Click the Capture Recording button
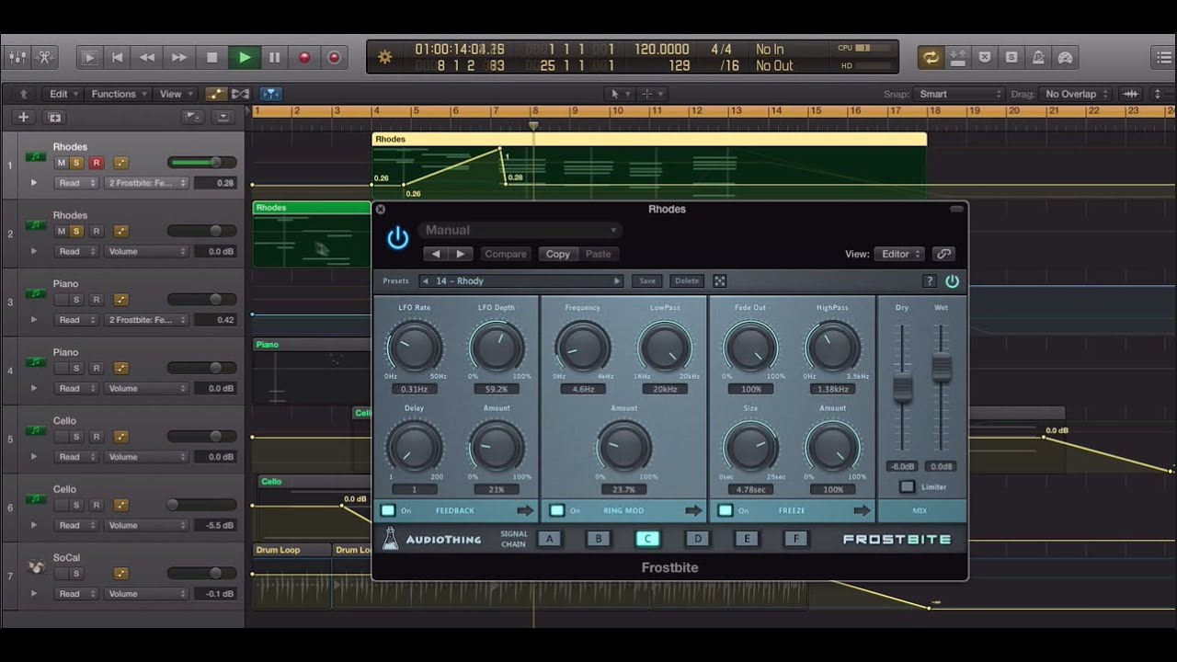Image resolution: width=1177 pixels, height=662 pixels. tap(334, 57)
